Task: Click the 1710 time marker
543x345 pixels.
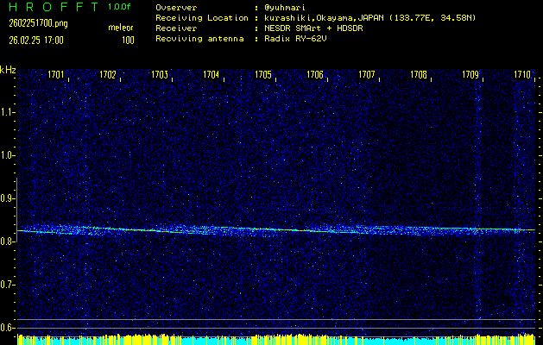Action: click(x=522, y=75)
